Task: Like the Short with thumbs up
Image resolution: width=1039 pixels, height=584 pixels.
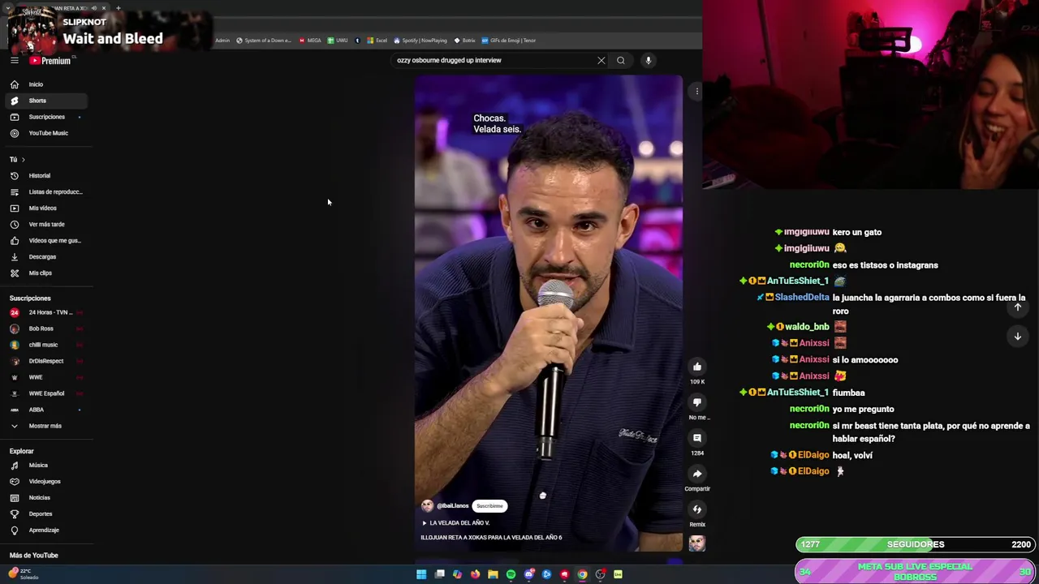Action: tap(697, 367)
